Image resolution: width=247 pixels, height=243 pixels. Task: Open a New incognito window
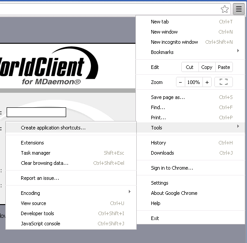point(190,42)
